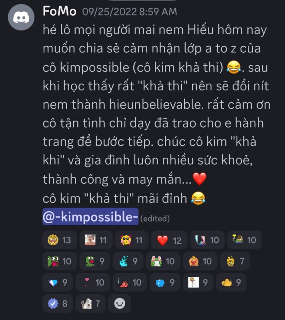Add the blue verified checkmark reaction

coord(57,304)
